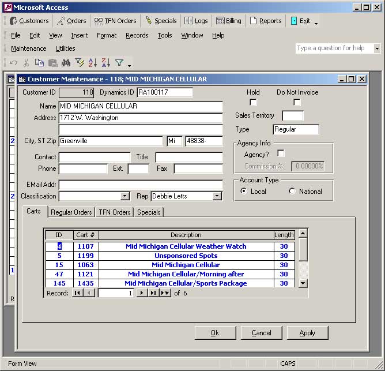Open the Records menu

click(x=137, y=35)
